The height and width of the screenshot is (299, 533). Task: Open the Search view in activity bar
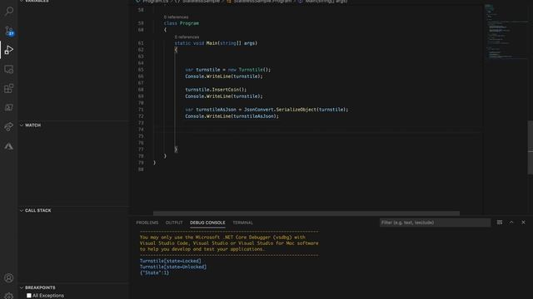[x=9, y=11]
